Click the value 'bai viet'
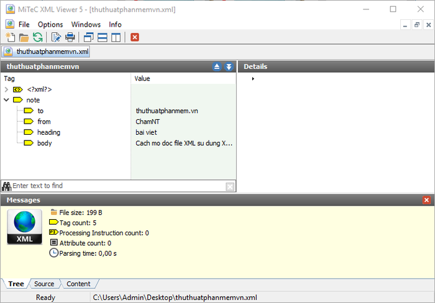The width and height of the screenshot is (435, 303). [x=146, y=132]
